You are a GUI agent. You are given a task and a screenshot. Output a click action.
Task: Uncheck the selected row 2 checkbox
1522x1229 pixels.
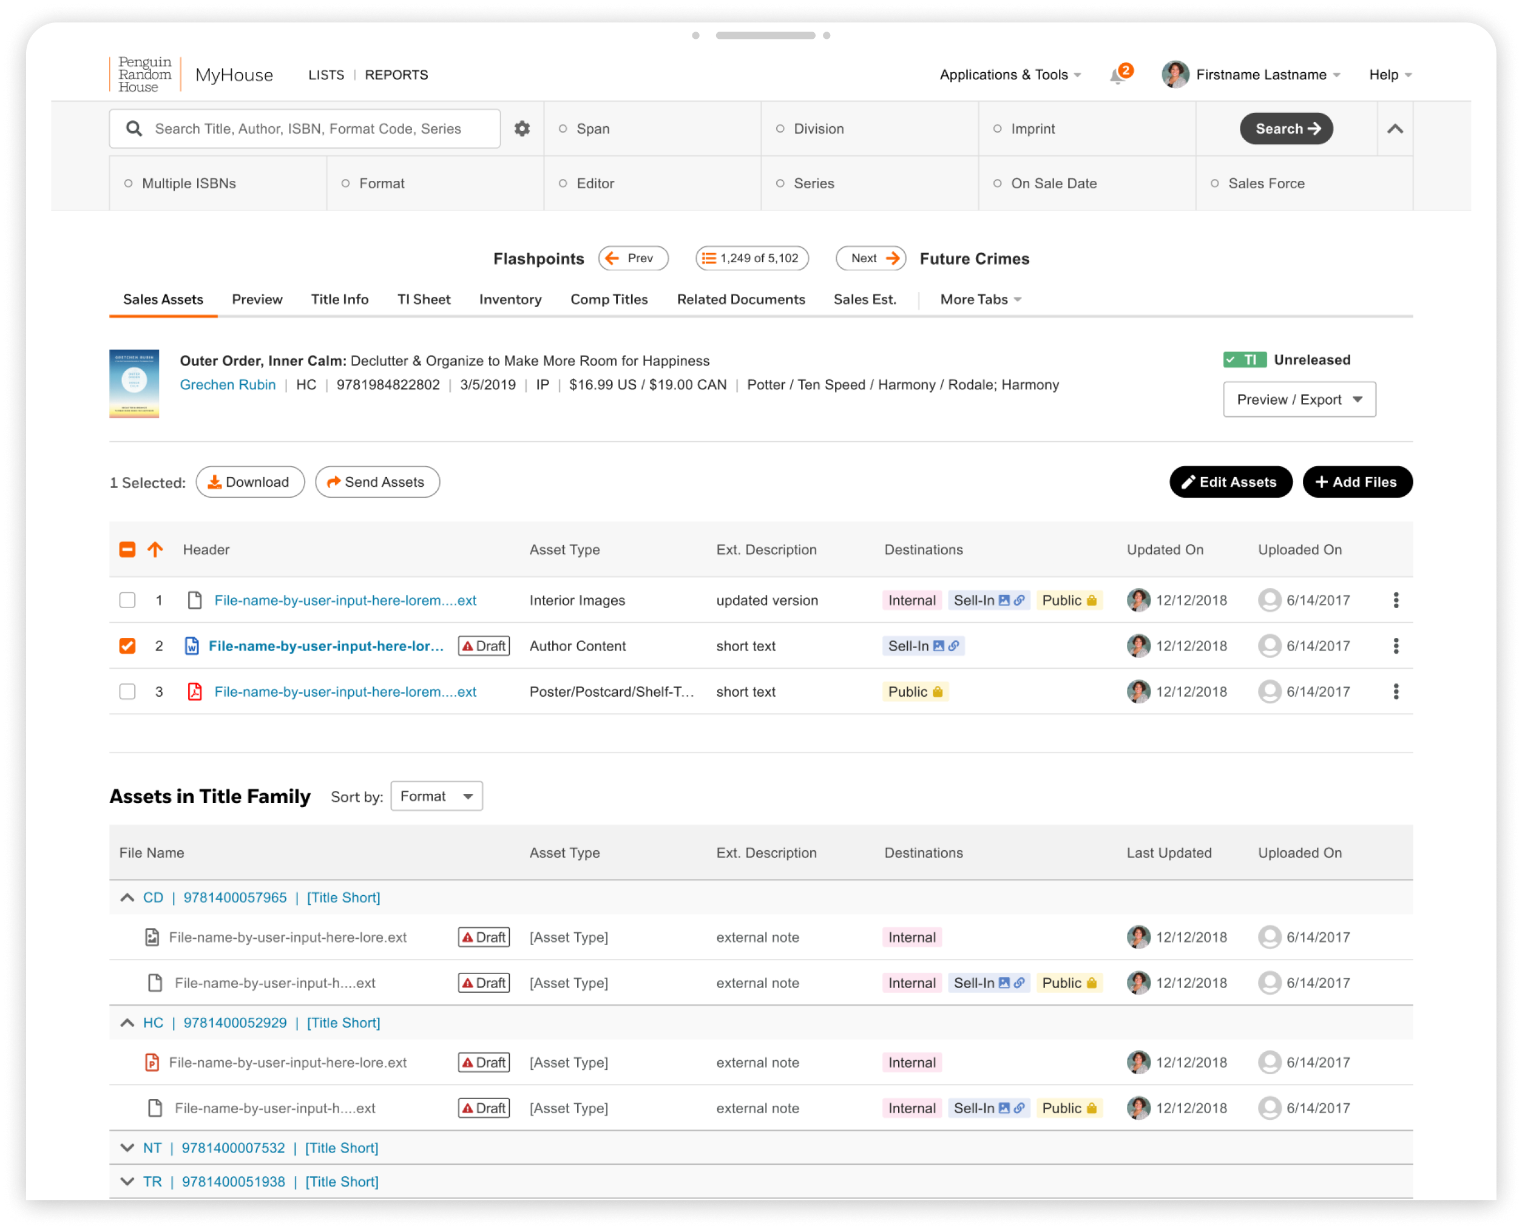(127, 646)
